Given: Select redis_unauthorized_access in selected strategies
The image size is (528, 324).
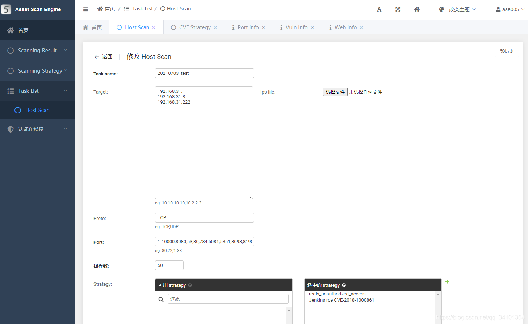Looking at the screenshot, I should [x=337, y=294].
